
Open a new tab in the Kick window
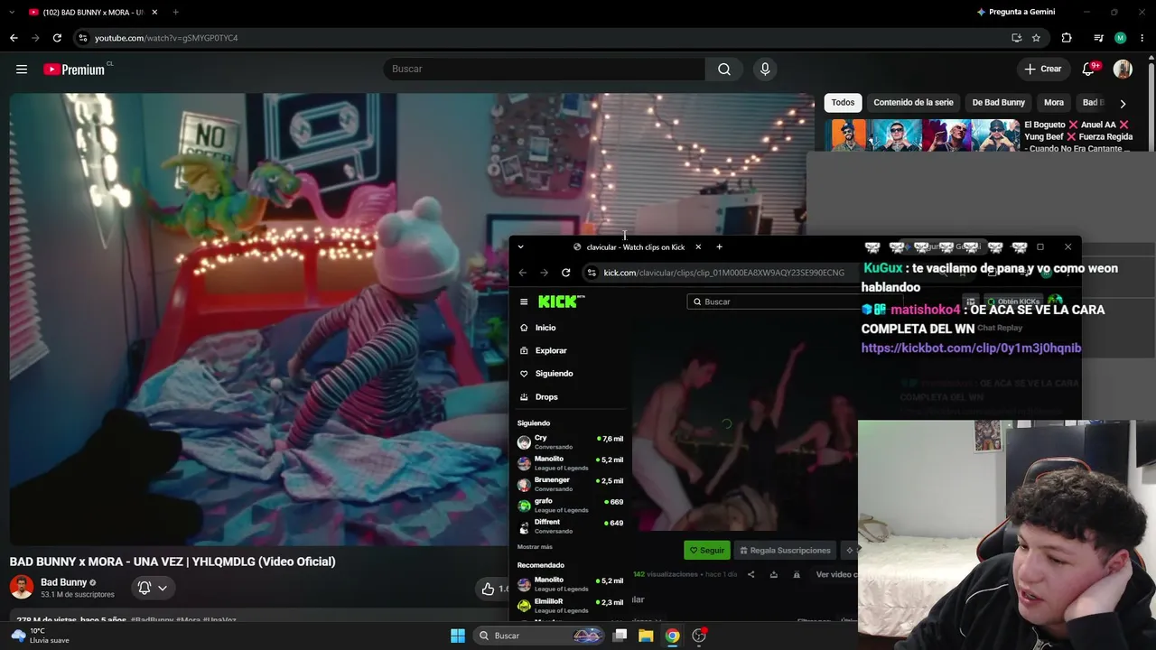[719, 247]
